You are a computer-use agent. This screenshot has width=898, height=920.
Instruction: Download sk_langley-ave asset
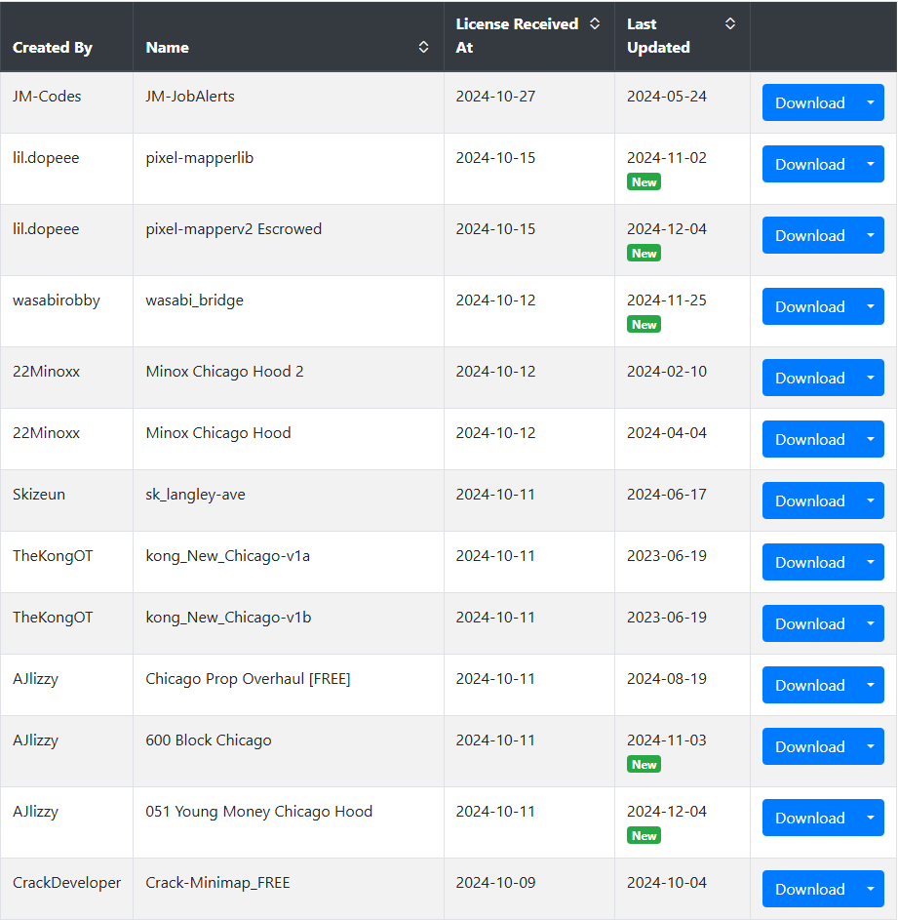(810, 500)
